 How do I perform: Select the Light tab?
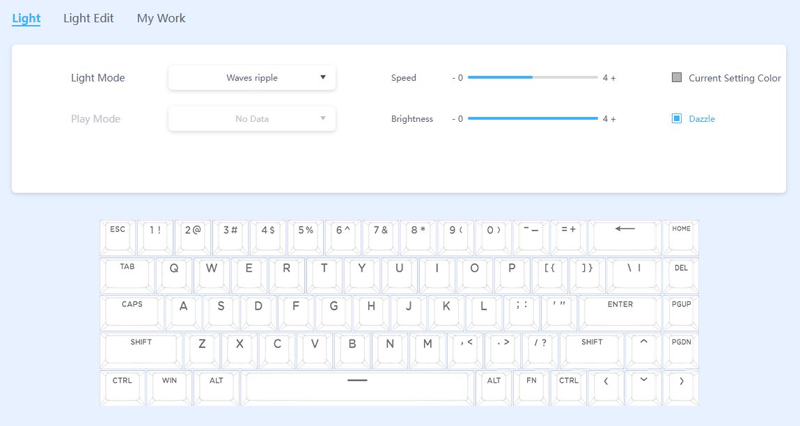tap(26, 18)
